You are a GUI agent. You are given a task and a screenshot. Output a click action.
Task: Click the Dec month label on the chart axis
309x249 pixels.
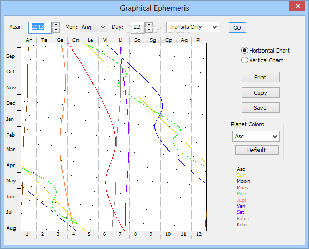coord(10,103)
